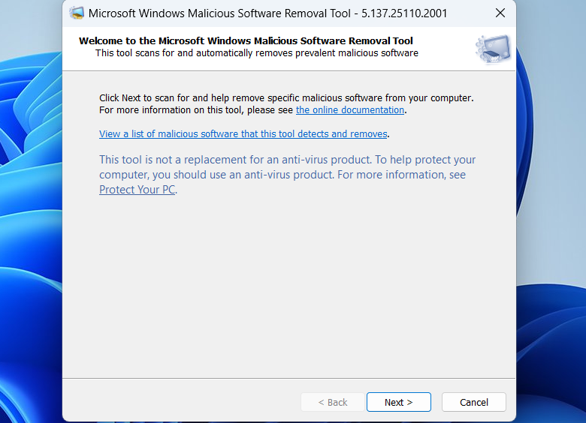Click the 'This tool is not a replacement' notice text
Image resolution: width=586 pixels, height=423 pixels.
point(287,175)
